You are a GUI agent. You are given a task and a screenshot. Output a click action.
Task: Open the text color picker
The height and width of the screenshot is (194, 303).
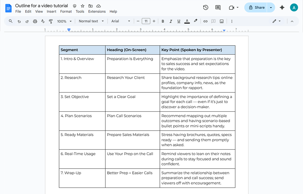pos(187,21)
